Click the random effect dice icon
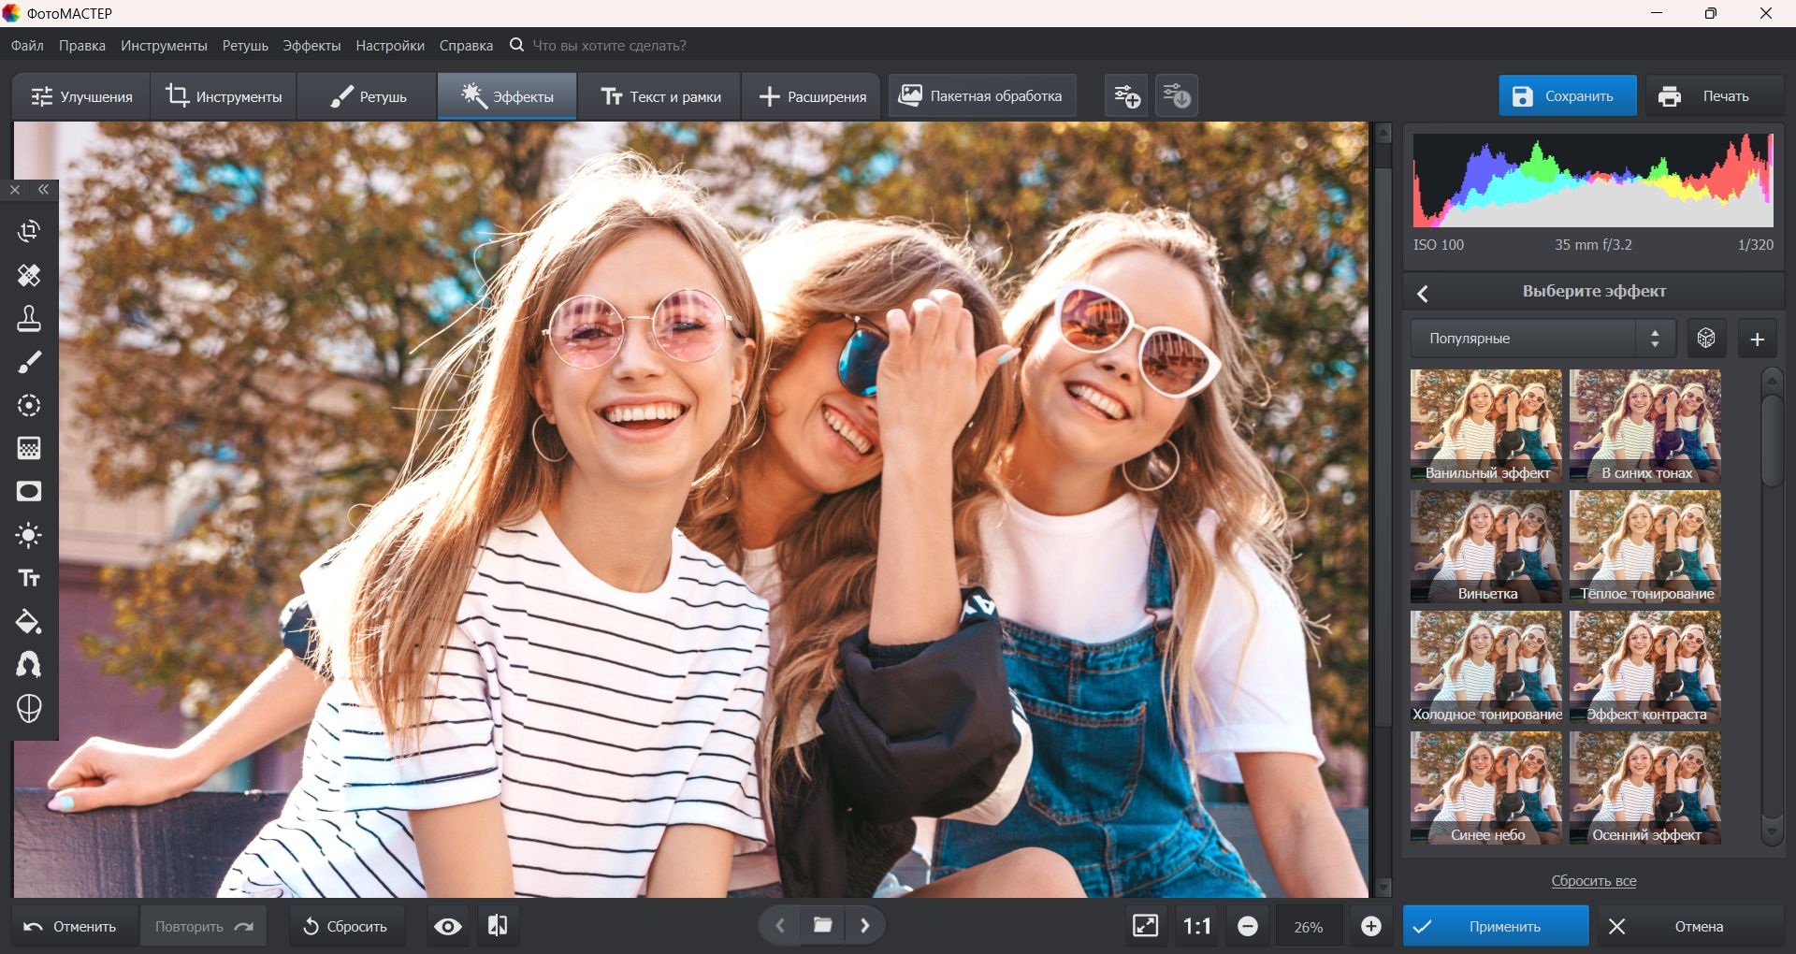The image size is (1796, 954). point(1706,339)
